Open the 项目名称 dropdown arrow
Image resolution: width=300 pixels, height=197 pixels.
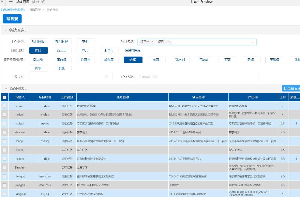pyautogui.click(x=252, y=42)
